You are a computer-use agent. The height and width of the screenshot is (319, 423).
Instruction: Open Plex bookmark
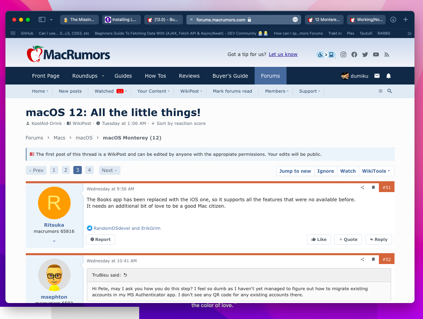(351, 33)
